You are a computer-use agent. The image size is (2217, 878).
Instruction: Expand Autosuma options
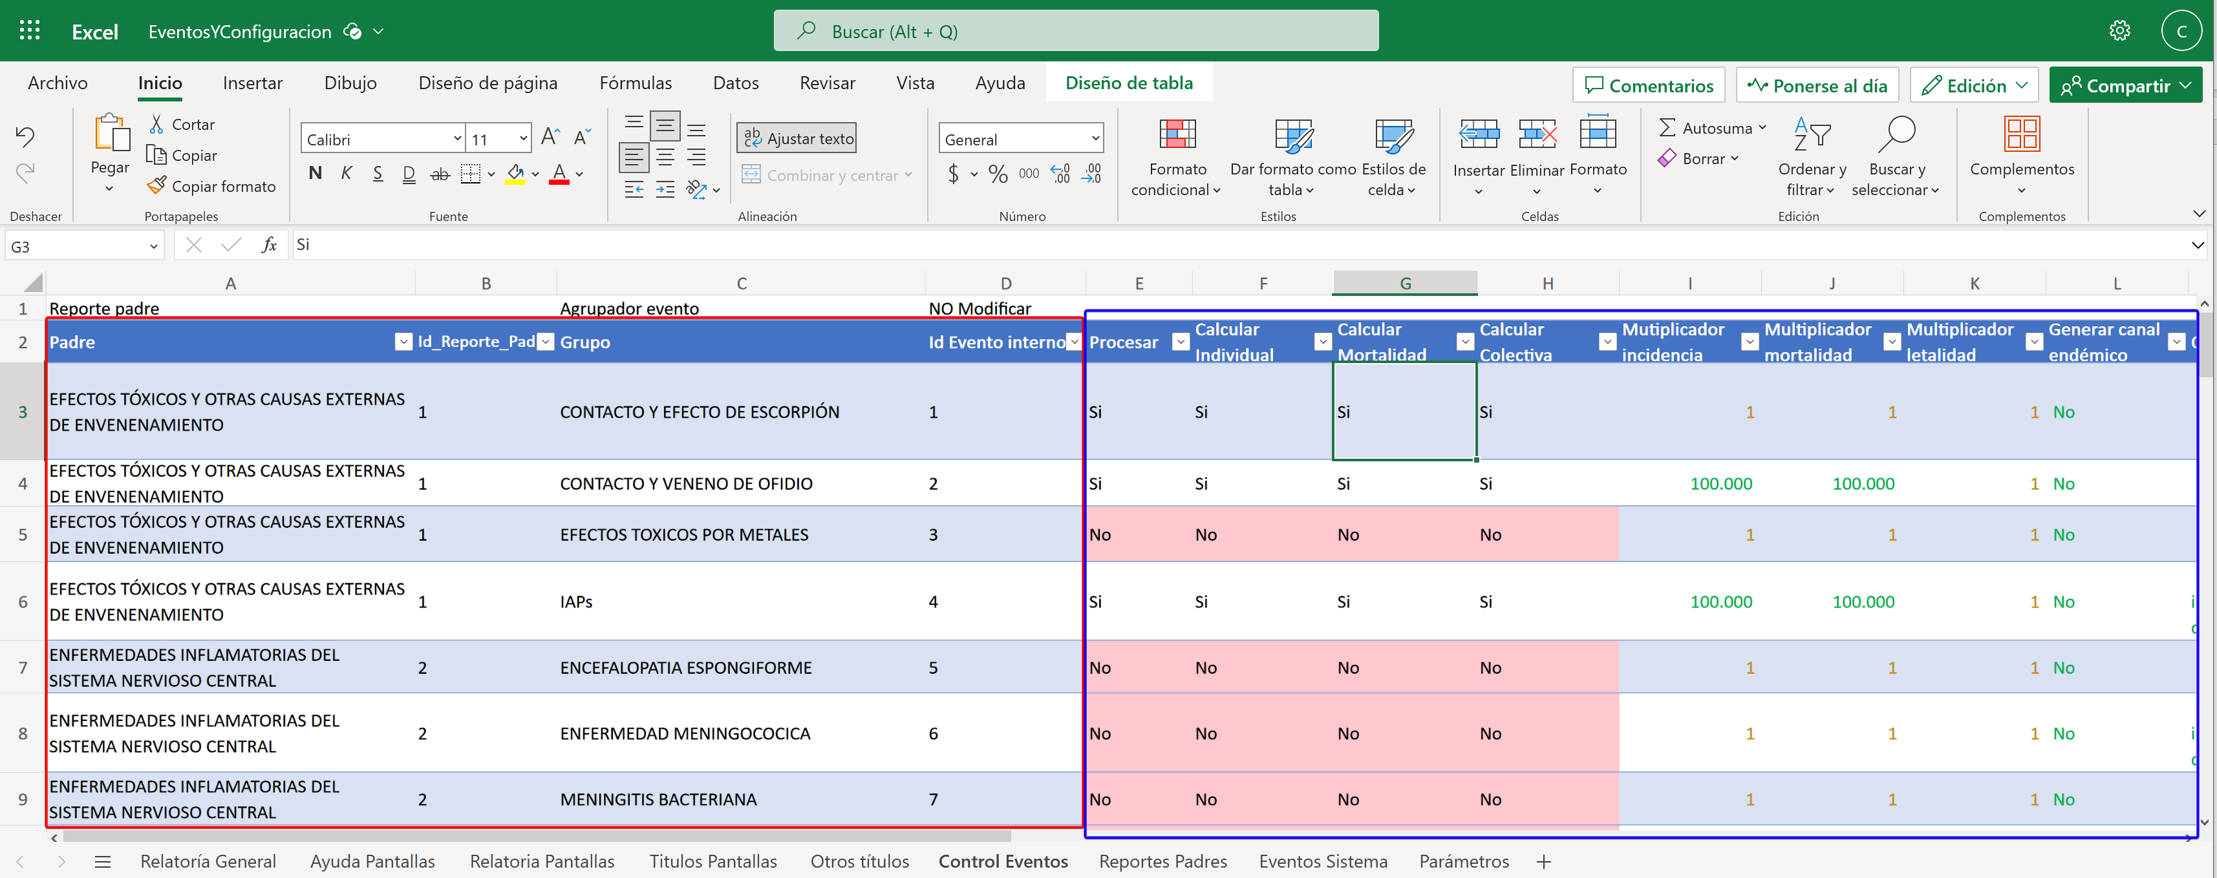pos(1762,127)
